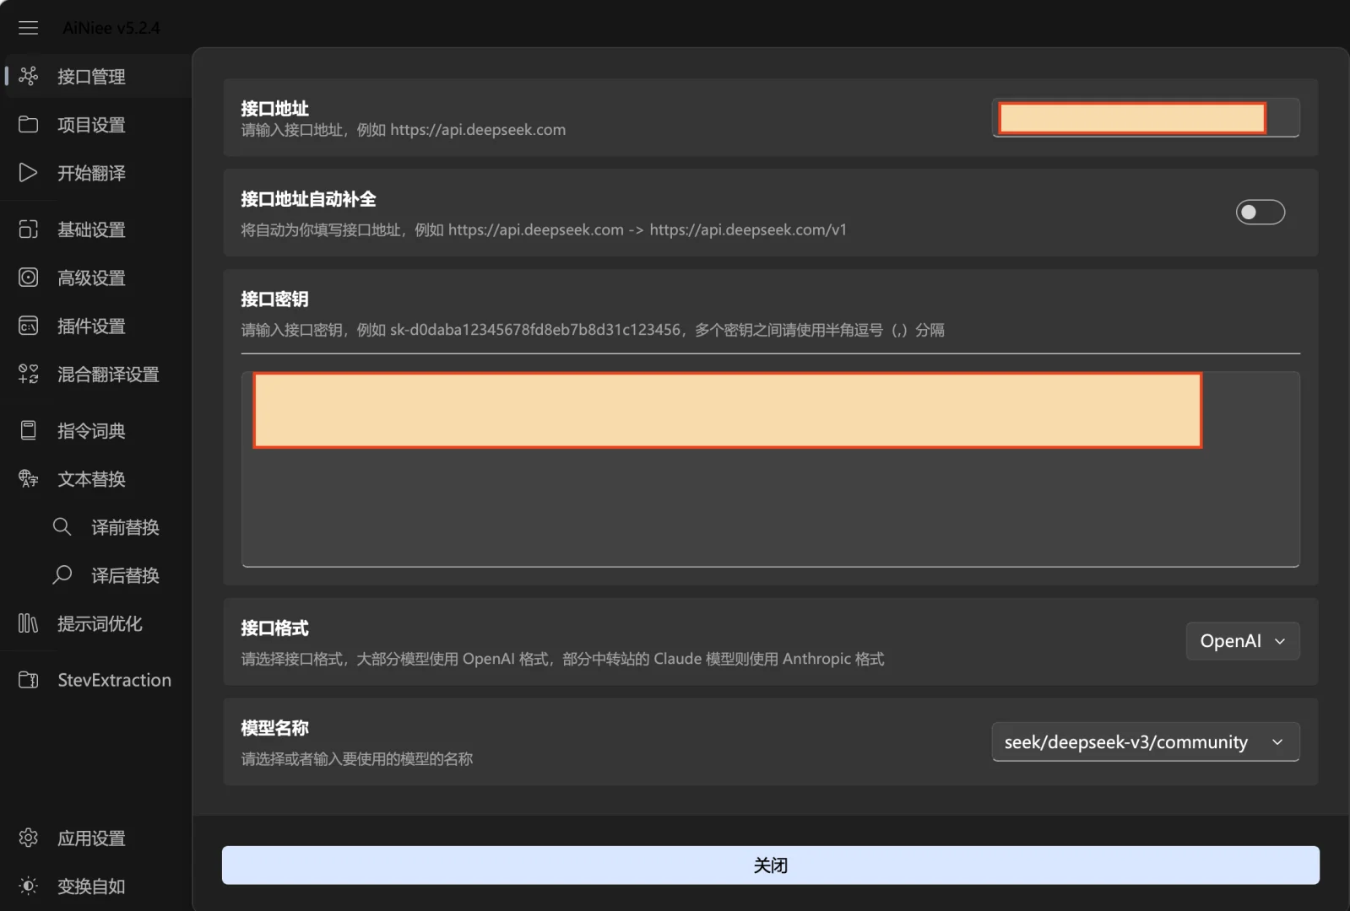Open 基础设置 menu label
1350x911 pixels.
(x=91, y=229)
